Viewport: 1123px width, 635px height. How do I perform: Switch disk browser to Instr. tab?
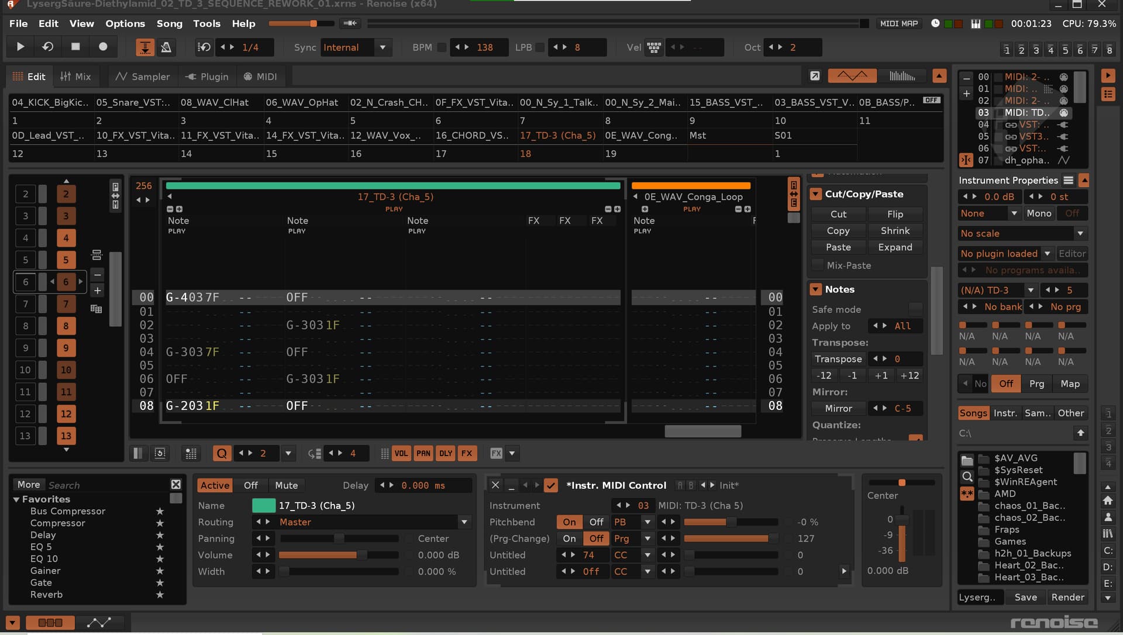tap(1005, 413)
